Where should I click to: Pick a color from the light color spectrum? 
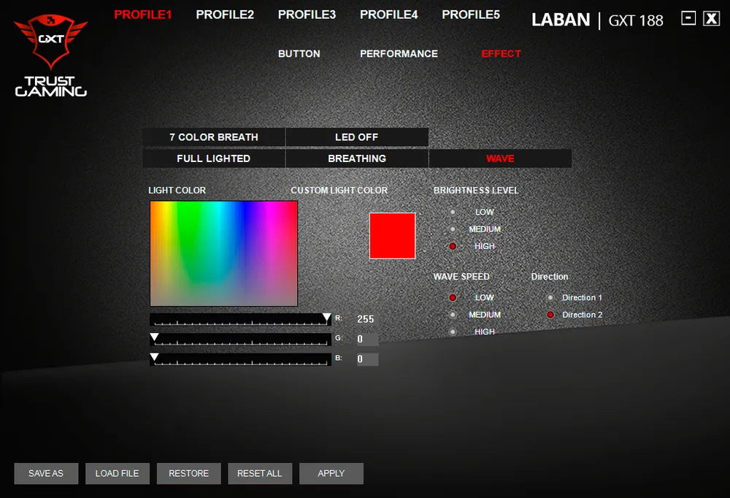[x=223, y=253]
